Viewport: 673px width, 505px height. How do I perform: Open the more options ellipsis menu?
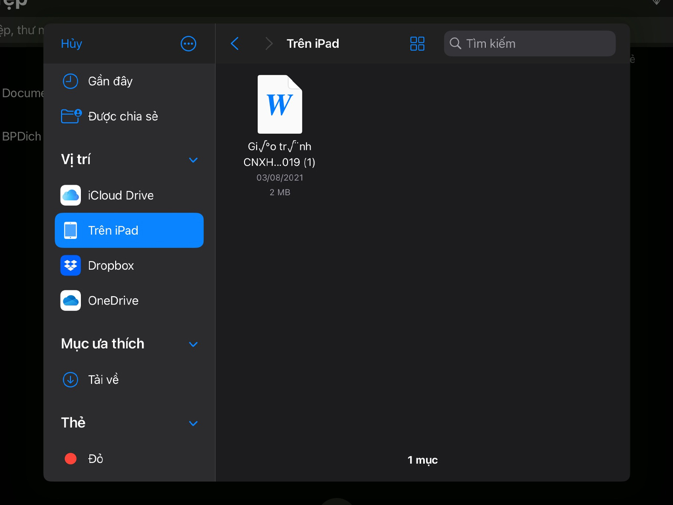[x=188, y=44]
